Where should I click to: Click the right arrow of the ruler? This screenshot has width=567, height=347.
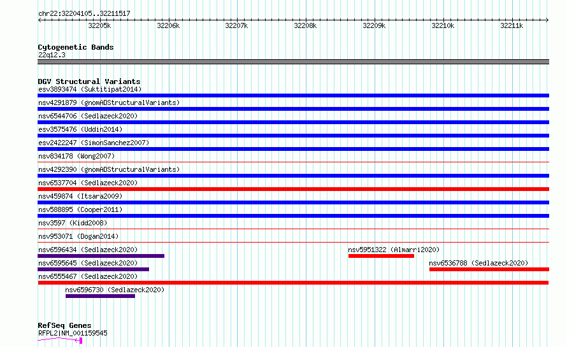[x=547, y=20]
